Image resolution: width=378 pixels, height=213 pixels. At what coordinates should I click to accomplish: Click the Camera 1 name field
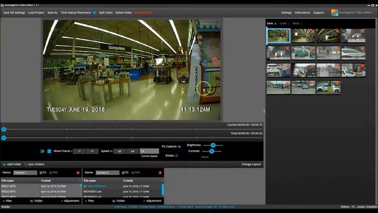[25, 173]
